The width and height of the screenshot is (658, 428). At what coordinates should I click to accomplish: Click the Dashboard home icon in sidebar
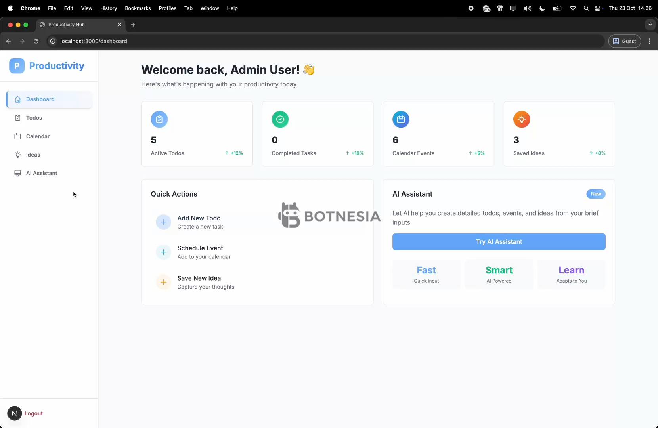17,99
